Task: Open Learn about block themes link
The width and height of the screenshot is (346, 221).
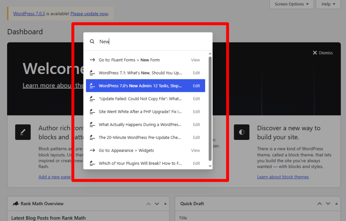Action: point(283,177)
